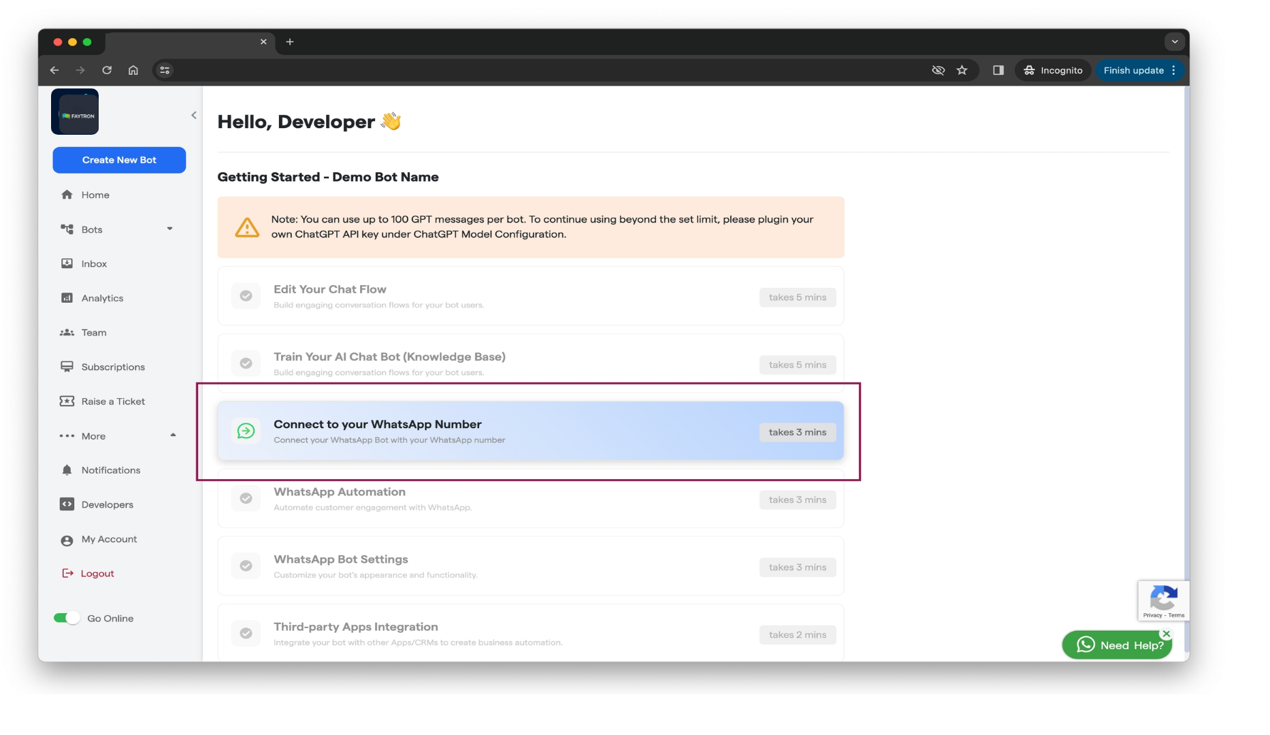Click the Logout exit icon
The width and height of the screenshot is (1270, 735).
click(67, 573)
